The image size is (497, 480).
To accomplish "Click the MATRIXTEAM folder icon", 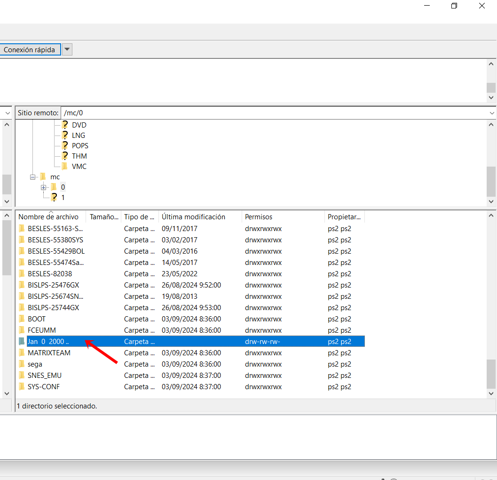I will pyautogui.click(x=22, y=353).
